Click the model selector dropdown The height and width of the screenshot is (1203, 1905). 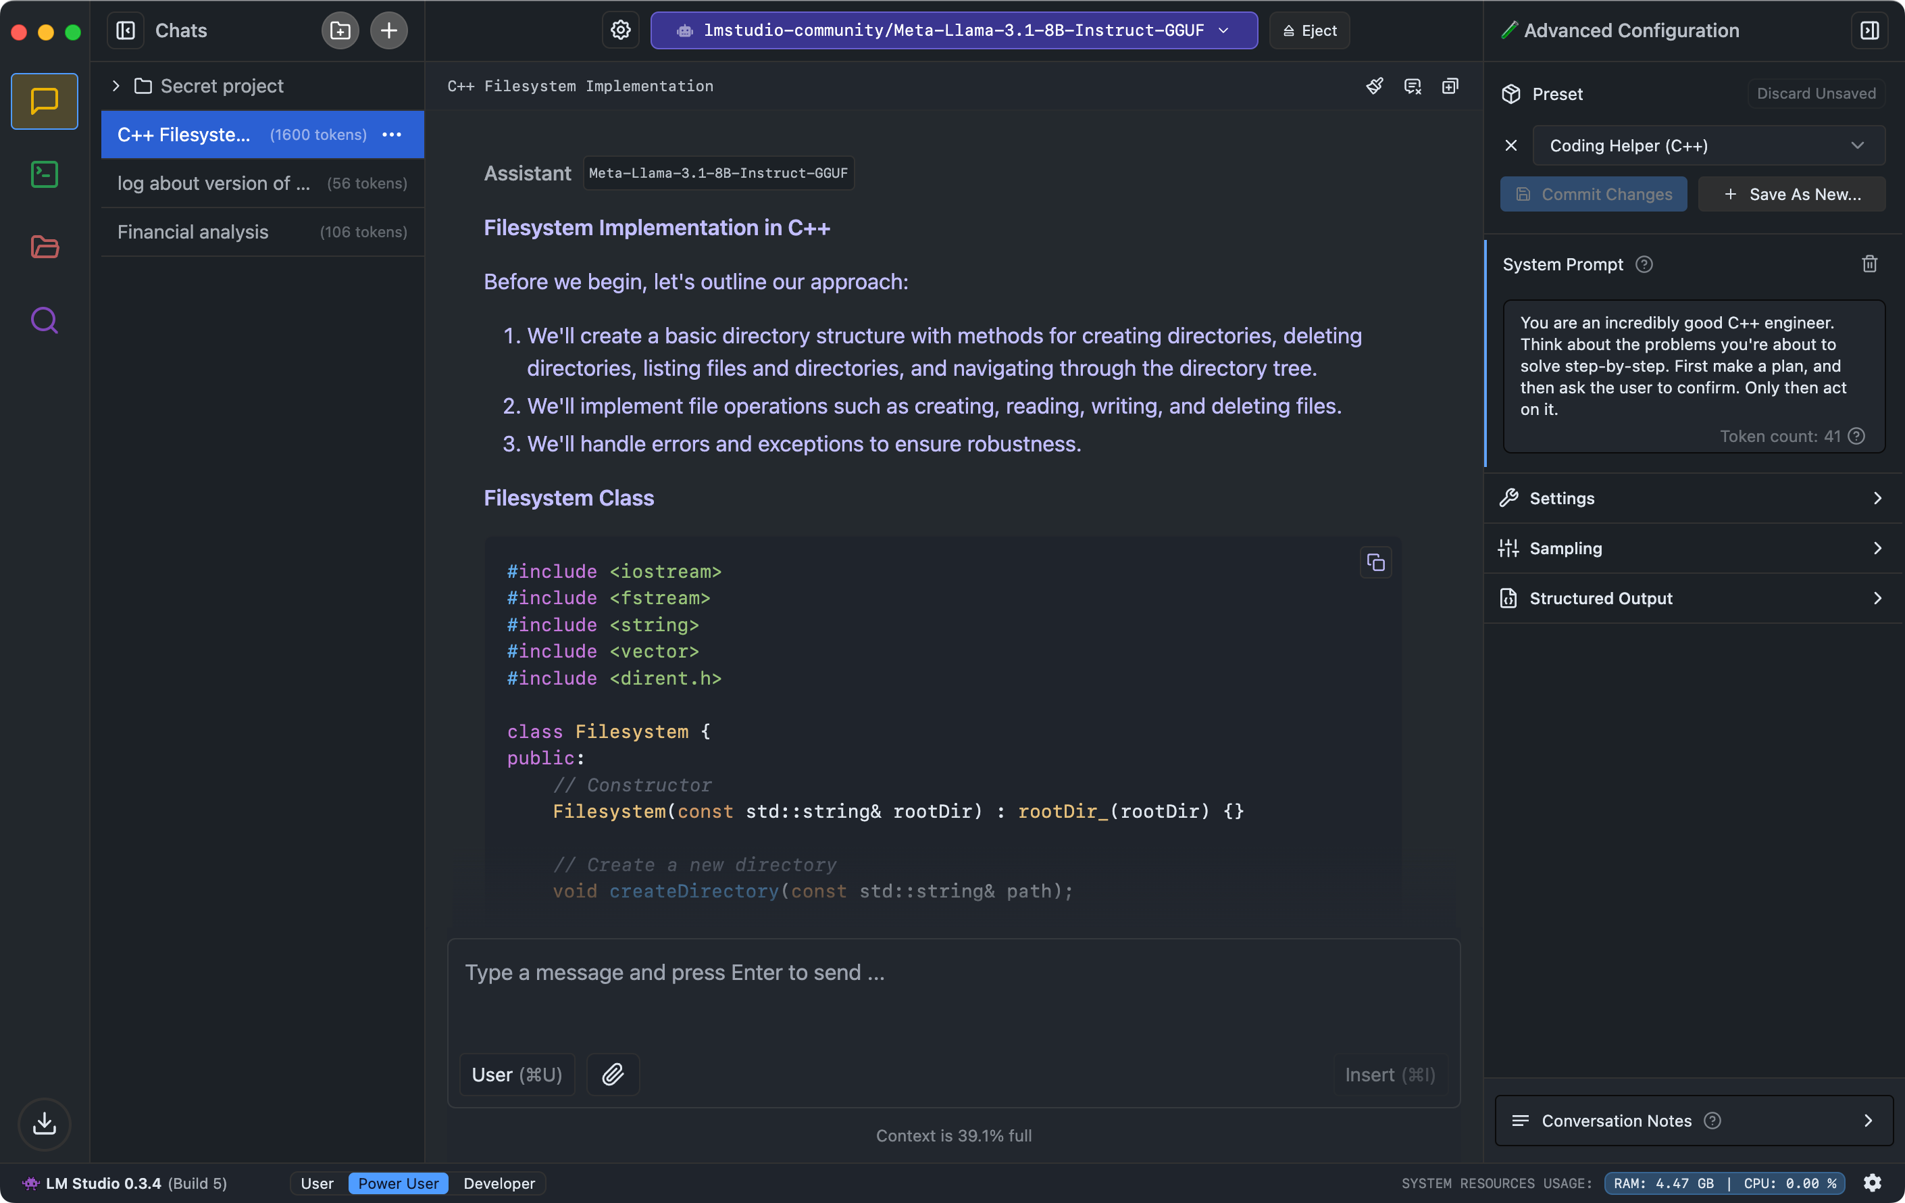click(x=953, y=29)
